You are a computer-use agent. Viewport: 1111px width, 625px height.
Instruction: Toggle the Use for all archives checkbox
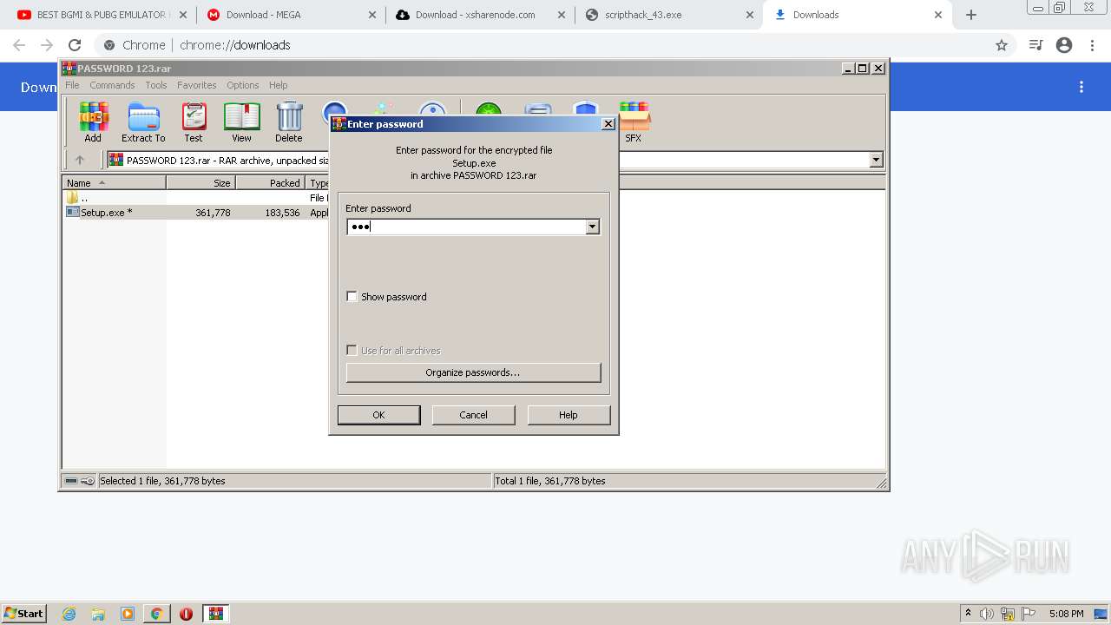click(x=352, y=351)
